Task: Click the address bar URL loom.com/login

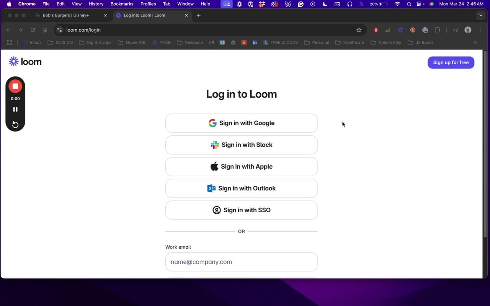Action: click(x=83, y=30)
